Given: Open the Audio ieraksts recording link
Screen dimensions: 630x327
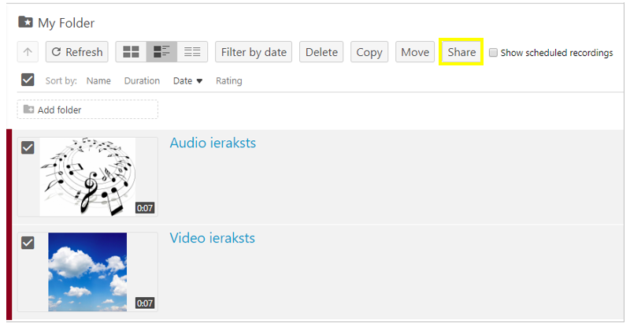Looking at the screenshot, I should [x=213, y=143].
